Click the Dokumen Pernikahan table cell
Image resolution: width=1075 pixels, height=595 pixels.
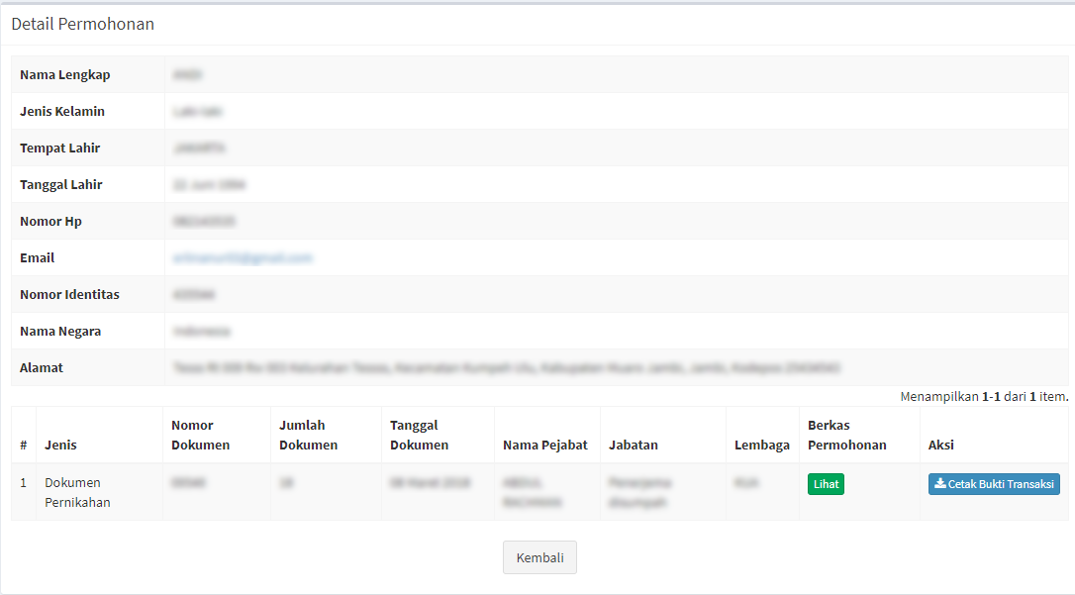tap(79, 492)
